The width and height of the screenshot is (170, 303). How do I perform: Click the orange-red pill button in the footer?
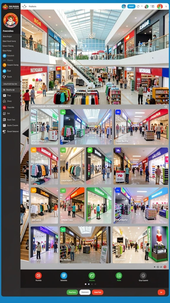click(x=97, y=292)
